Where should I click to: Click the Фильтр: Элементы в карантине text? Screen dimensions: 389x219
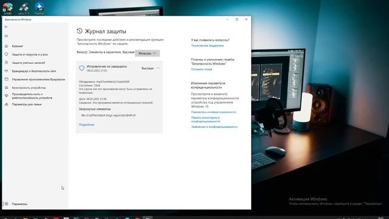[105, 52]
